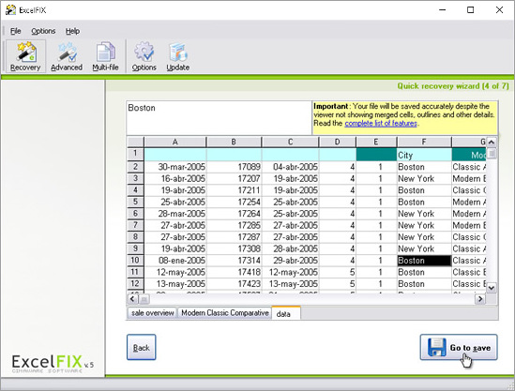Click cell 17423 in row 12
Image resolution: width=515 pixels, height=391 pixels.
(x=234, y=284)
